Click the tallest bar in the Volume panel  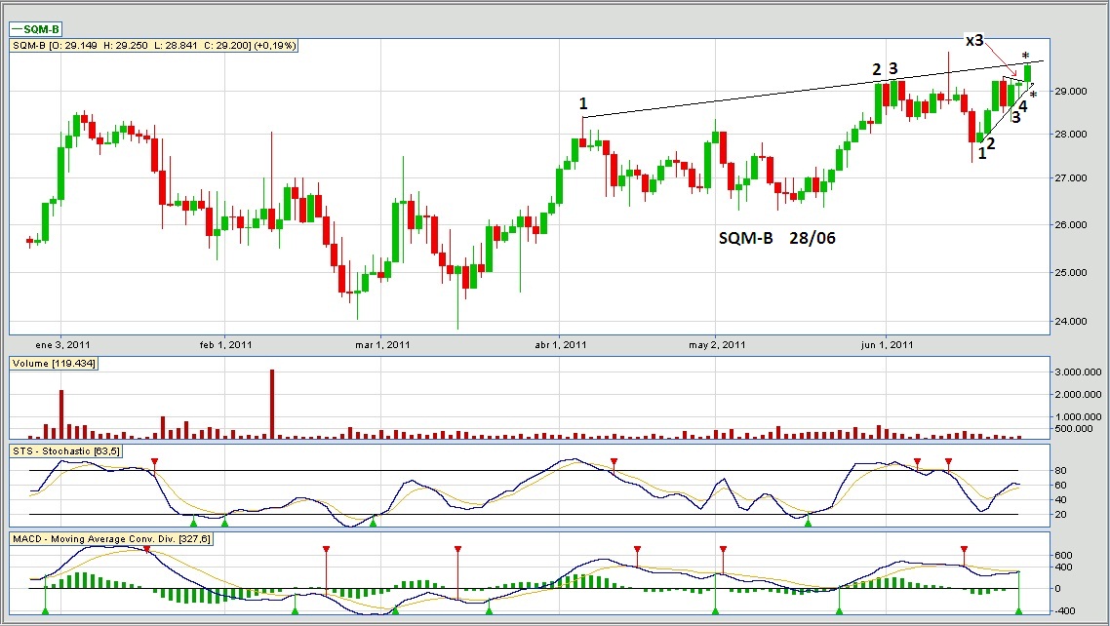pos(271,404)
